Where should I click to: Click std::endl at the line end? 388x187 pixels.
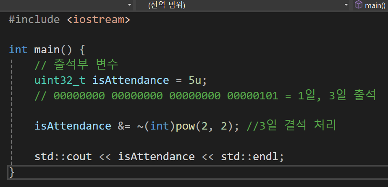[x=249, y=157]
